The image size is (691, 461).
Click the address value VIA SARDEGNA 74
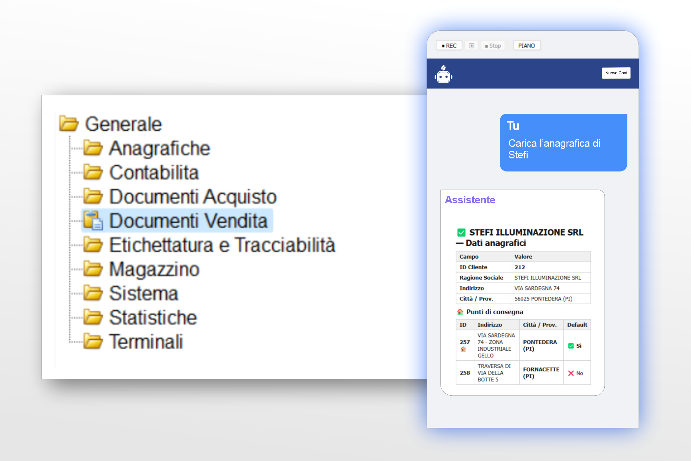(537, 288)
